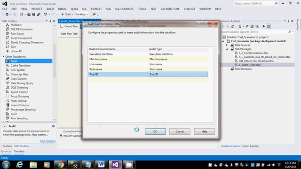Pick the Cache Transform item
This screenshot has width=301, height=169.
coord(21,66)
